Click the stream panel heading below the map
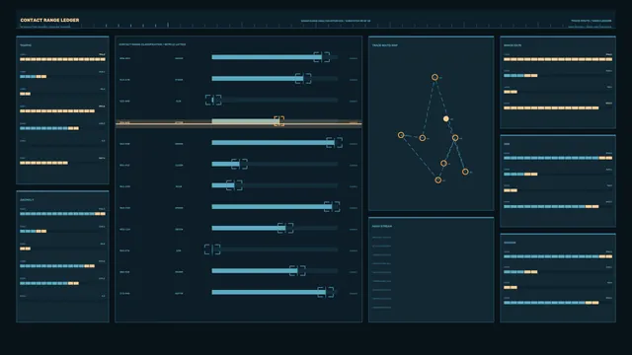632x355 pixels. pyautogui.click(x=382, y=226)
